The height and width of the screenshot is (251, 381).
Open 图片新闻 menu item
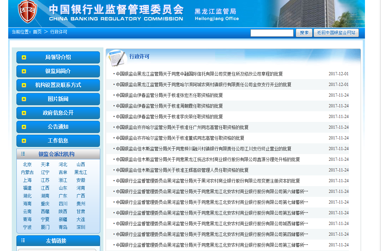tap(58, 99)
